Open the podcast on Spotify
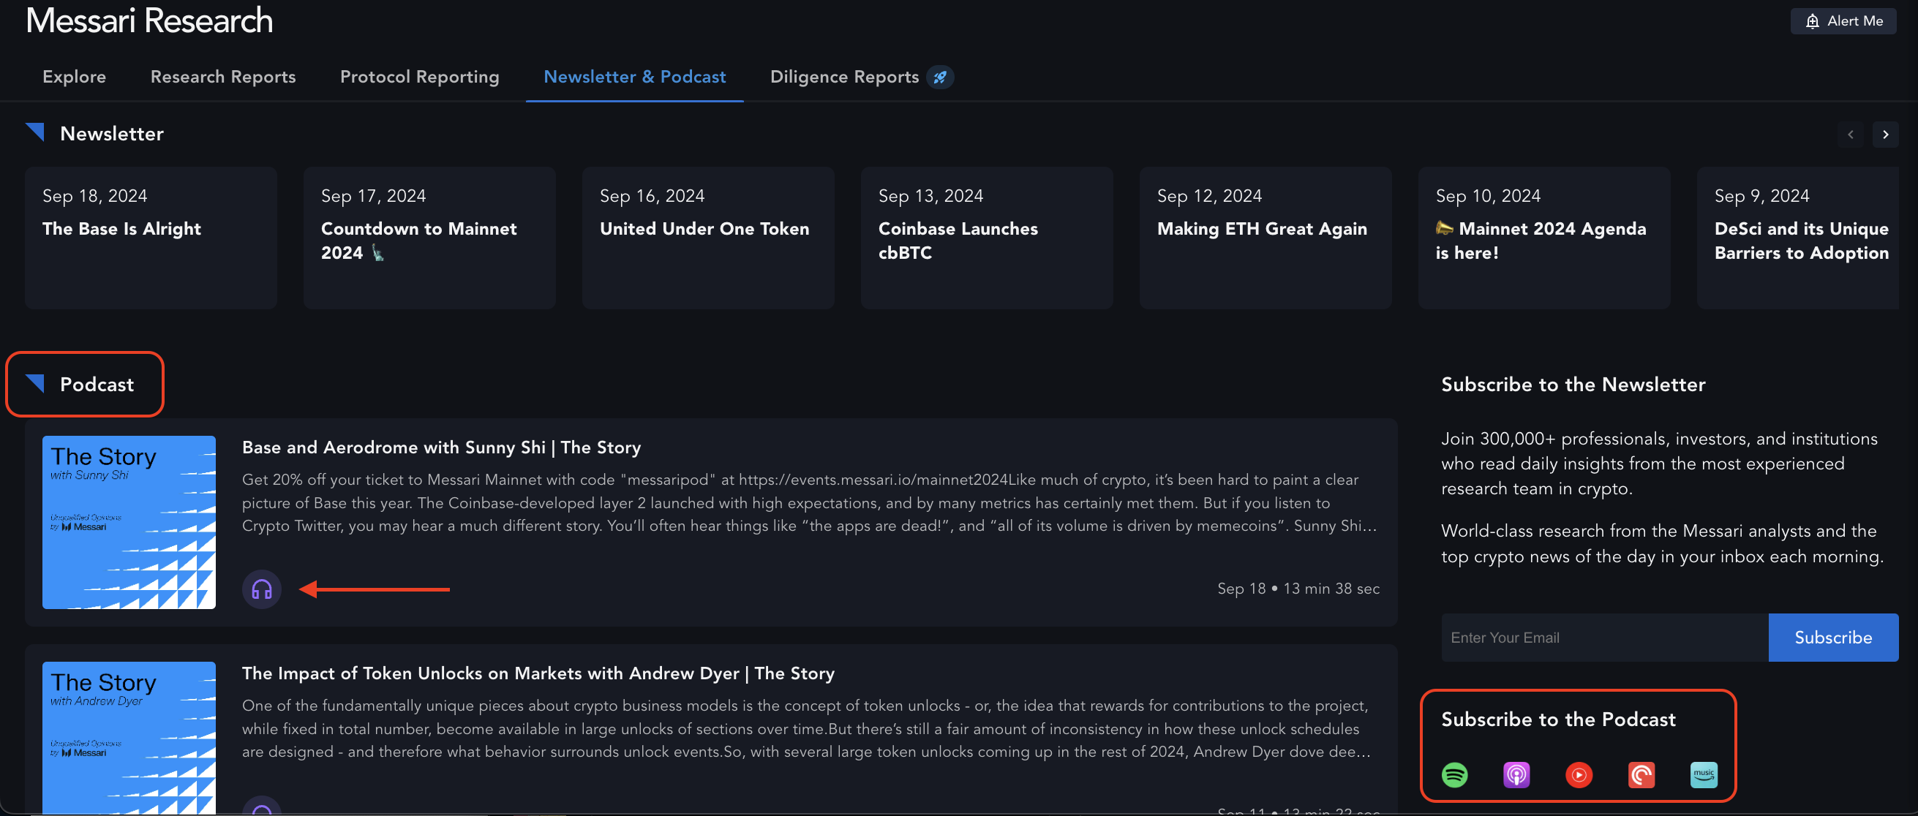The image size is (1918, 816). [x=1454, y=775]
